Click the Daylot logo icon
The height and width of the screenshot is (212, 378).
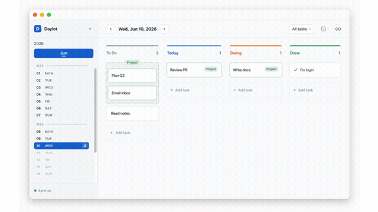coord(38,29)
